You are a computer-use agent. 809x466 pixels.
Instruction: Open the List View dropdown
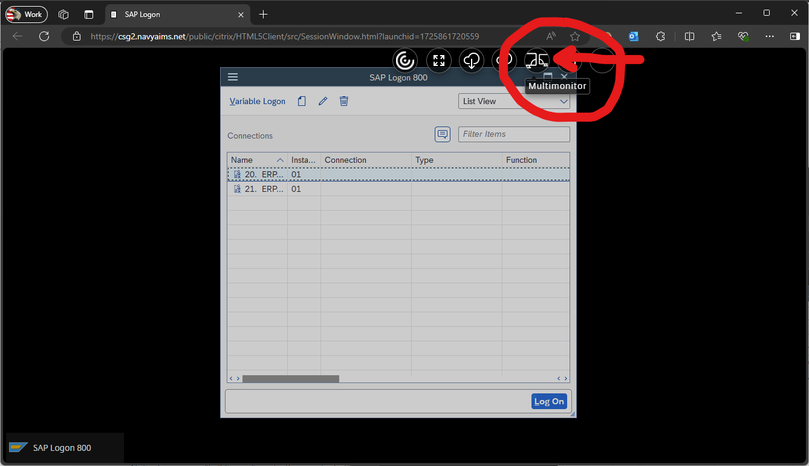point(513,101)
